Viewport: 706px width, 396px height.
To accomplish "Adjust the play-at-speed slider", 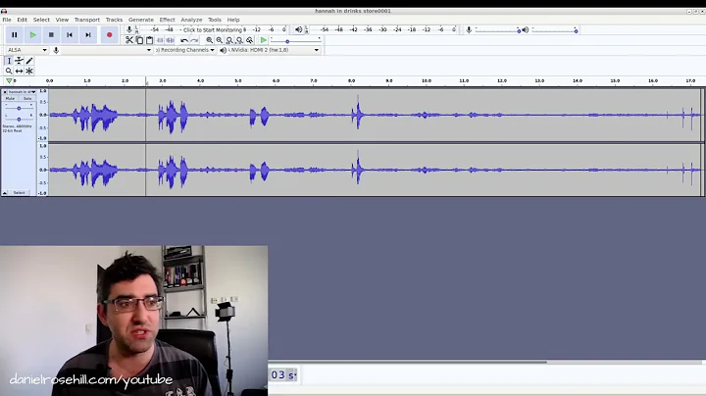I will [x=295, y=40].
